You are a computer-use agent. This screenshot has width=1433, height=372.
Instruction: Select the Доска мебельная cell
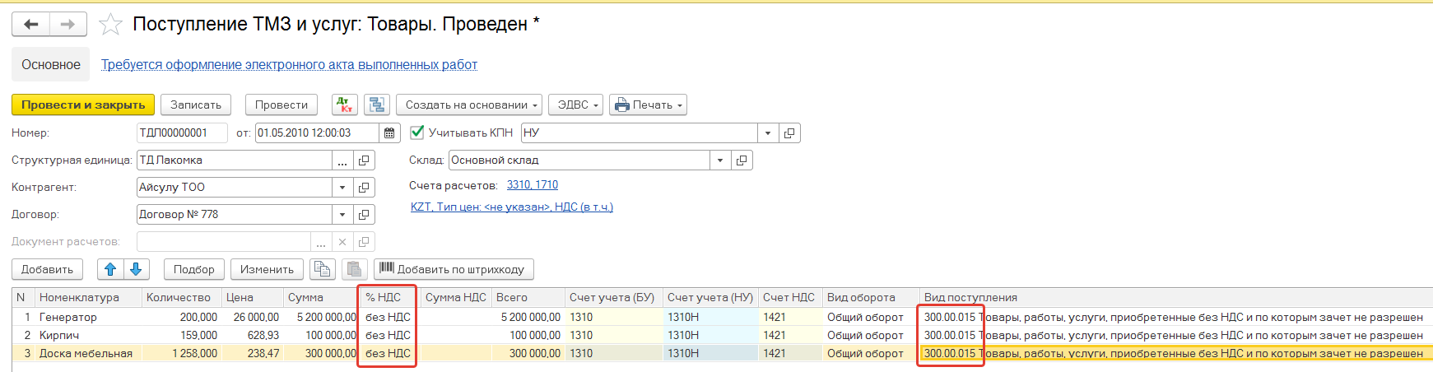[88, 353]
